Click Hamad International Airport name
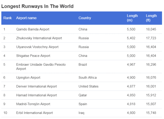164x119 pixels. [x=36, y=95]
